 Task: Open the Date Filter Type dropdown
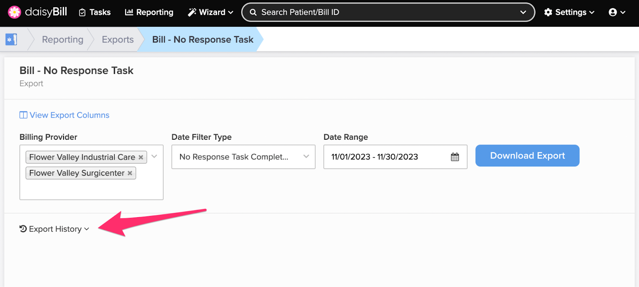(243, 157)
